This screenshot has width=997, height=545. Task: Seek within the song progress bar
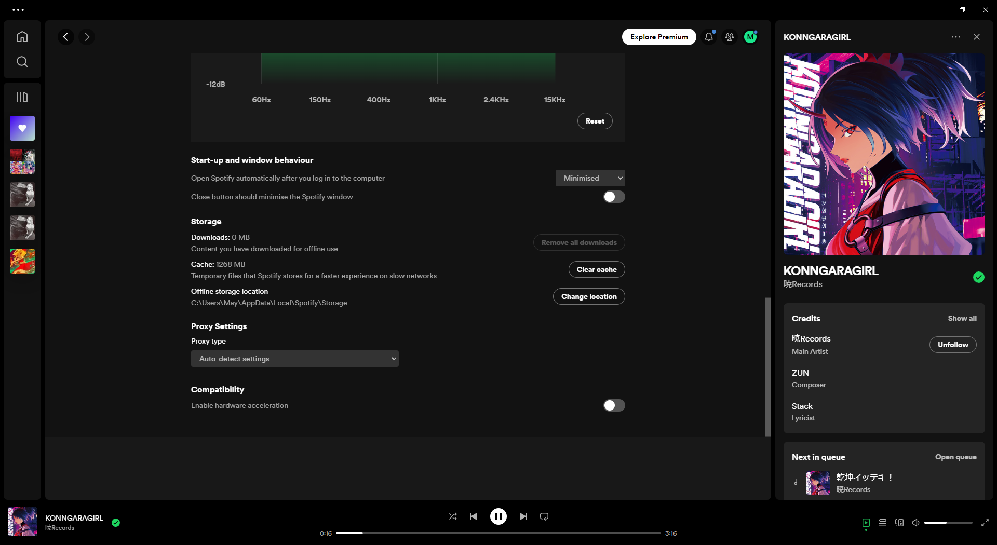point(498,533)
